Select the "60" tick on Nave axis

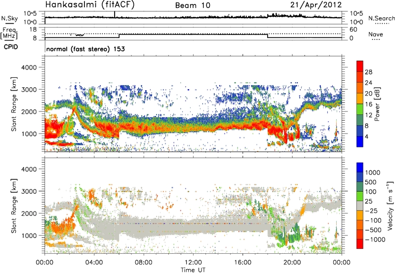point(353,30)
